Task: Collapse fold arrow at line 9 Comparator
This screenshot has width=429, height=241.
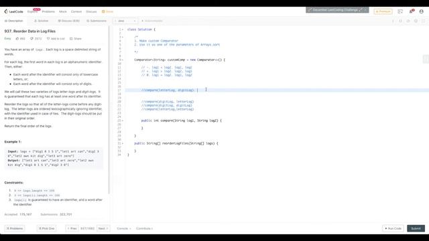Action: [123, 60]
